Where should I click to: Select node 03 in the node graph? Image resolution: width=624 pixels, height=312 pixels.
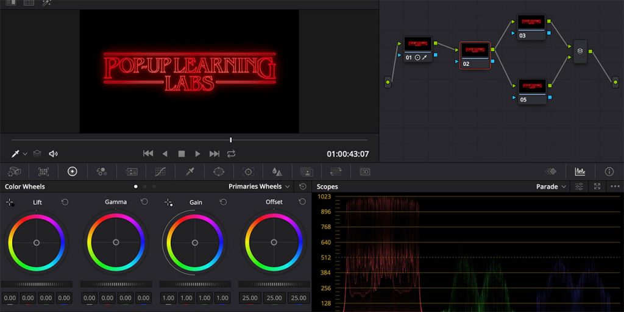coord(531,27)
